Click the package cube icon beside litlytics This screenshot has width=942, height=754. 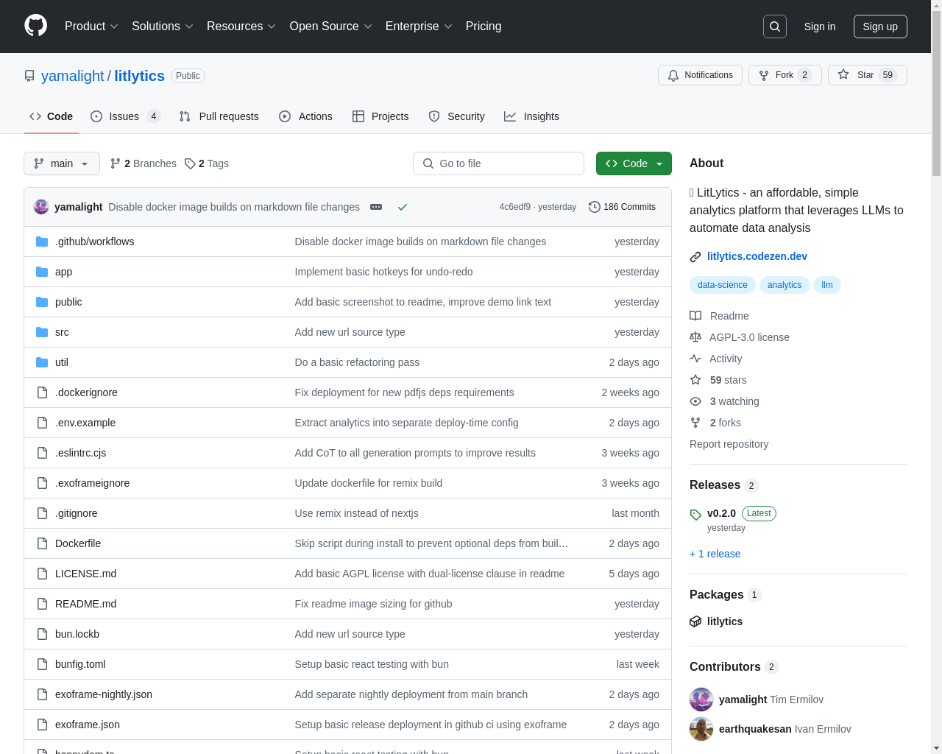(x=695, y=621)
